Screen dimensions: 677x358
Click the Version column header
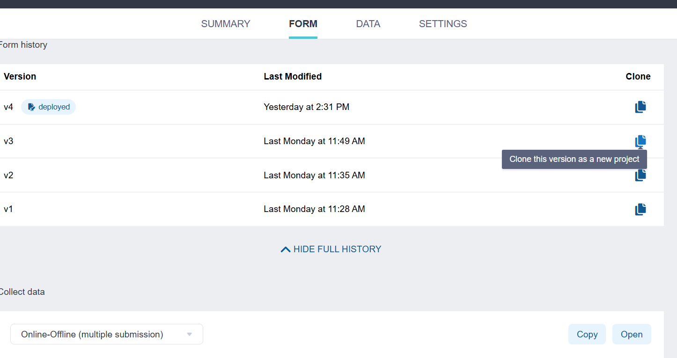(x=20, y=76)
